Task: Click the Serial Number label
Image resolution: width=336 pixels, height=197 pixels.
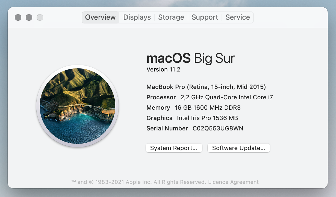Action: [x=167, y=128]
